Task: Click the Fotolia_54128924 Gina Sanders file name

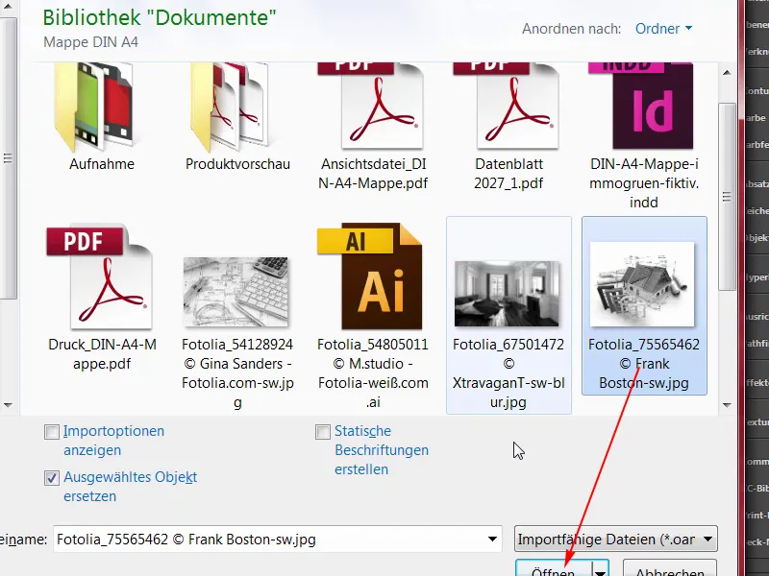Action: 237,373
